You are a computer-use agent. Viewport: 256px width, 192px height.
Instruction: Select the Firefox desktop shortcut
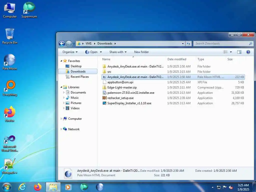(x=10, y=114)
